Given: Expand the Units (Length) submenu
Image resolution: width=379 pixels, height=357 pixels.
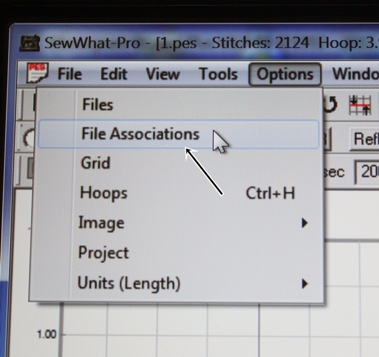Looking at the screenshot, I should pyautogui.click(x=129, y=283).
